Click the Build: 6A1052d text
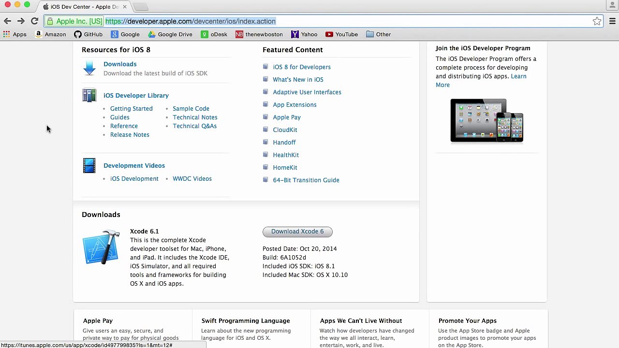Screen dimensions: 619x348 tap(284, 258)
